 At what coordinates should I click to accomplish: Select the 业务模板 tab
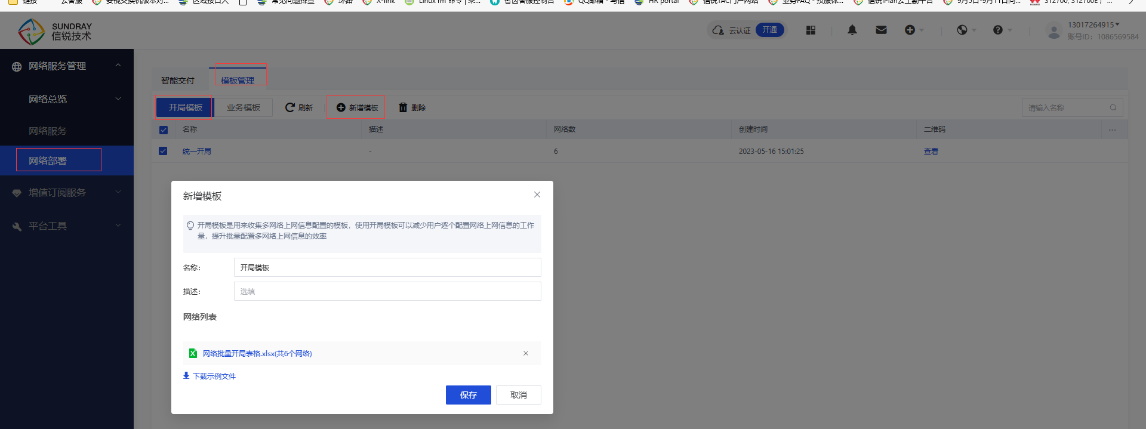click(x=243, y=107)
